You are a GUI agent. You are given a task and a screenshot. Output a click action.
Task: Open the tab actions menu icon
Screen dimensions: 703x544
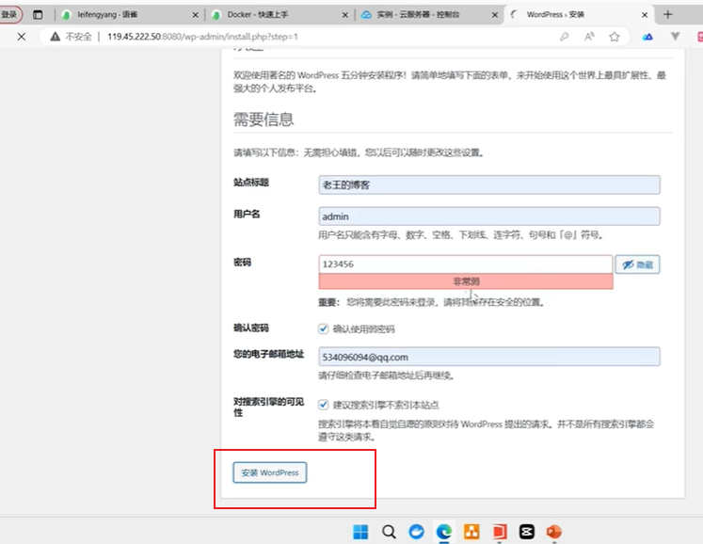pyautogui.click(x=38, y=15)
